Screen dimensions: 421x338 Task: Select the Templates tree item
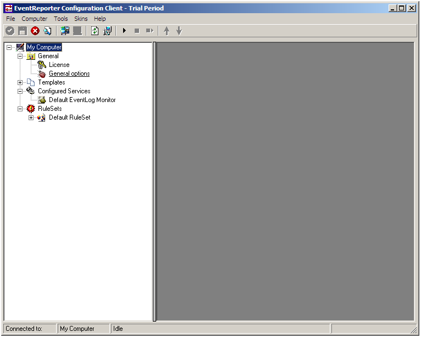tap(52, 82)
